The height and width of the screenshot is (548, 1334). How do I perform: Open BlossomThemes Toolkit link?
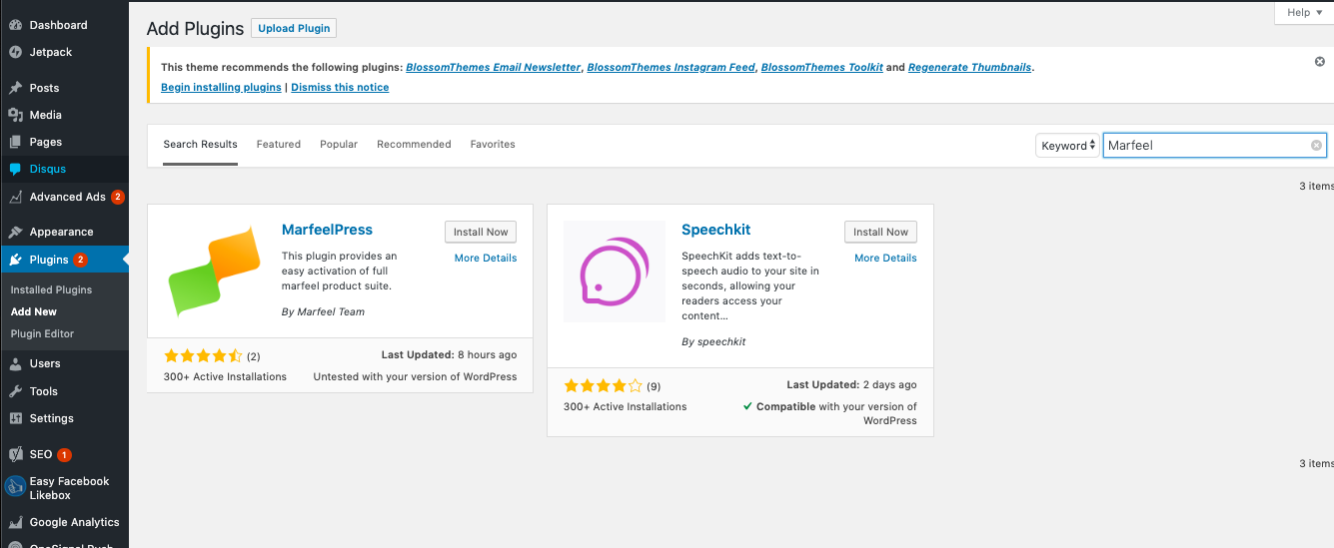coord(821,67)
